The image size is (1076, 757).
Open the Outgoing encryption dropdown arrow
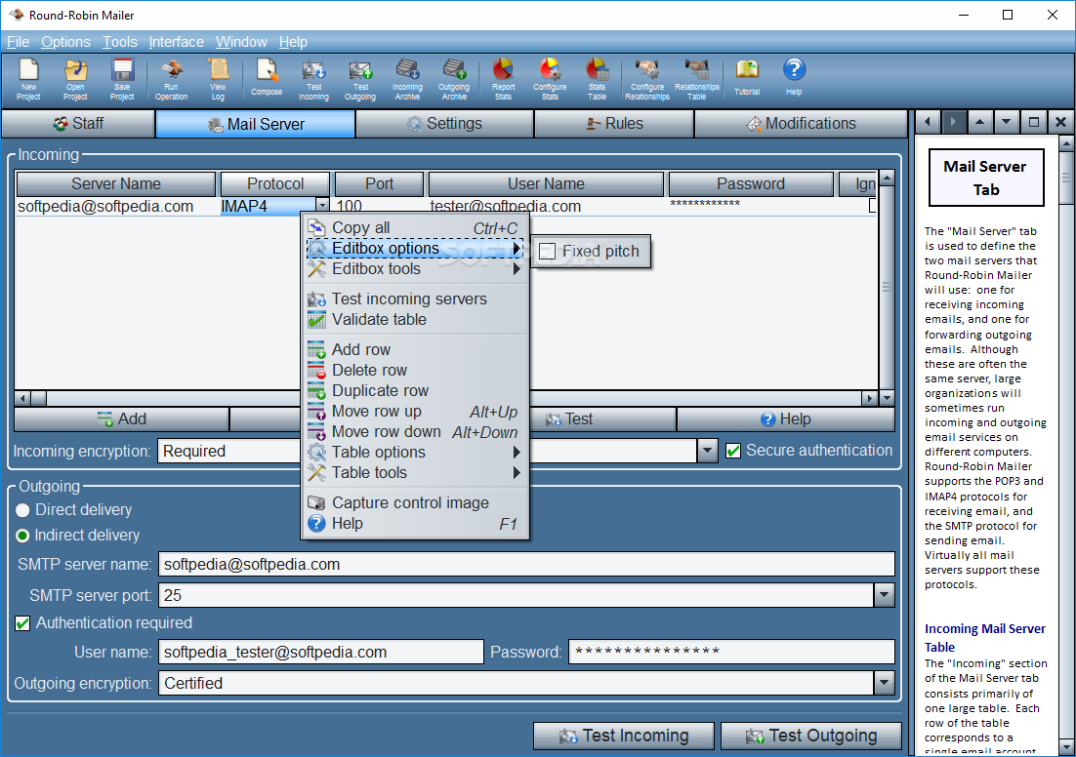point(884,683)
